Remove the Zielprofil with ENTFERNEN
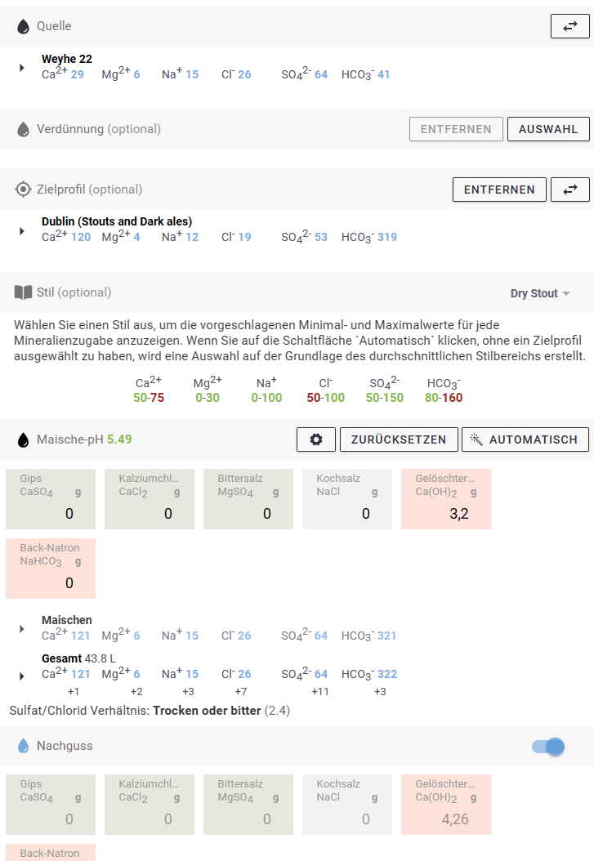 pos(499,190)
